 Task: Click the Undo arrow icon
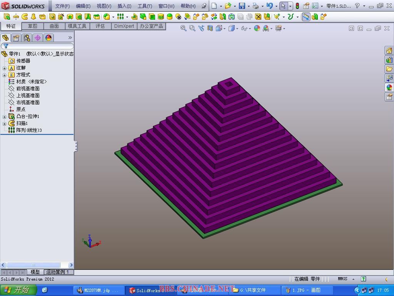[269, 6]
